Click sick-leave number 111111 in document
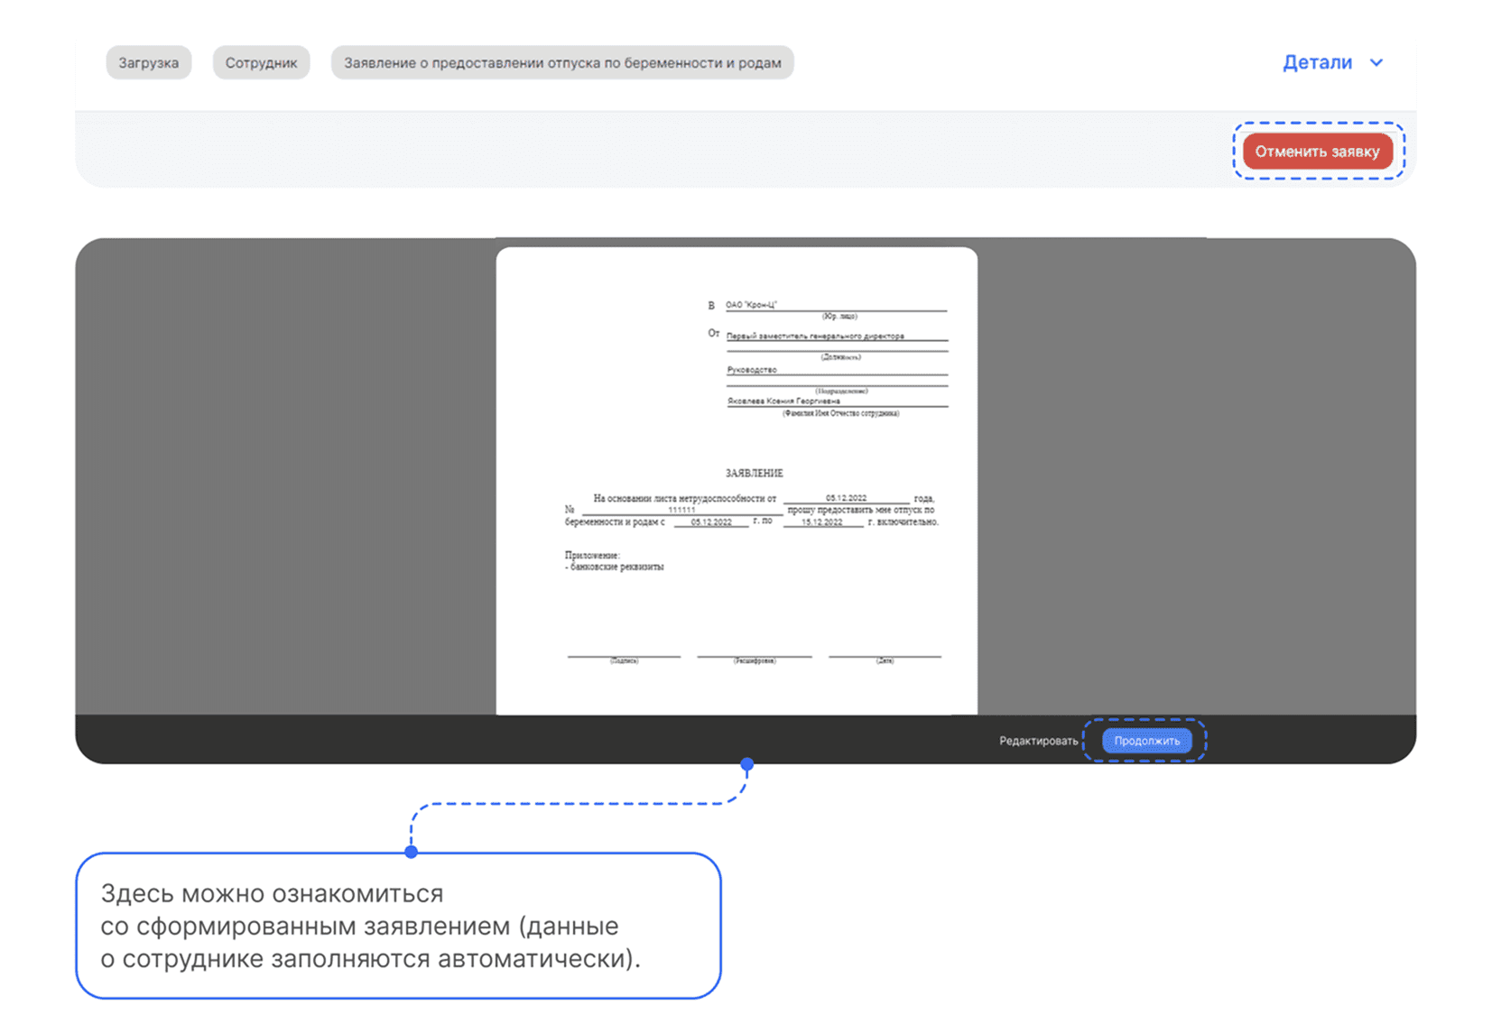 pos(681,510)
